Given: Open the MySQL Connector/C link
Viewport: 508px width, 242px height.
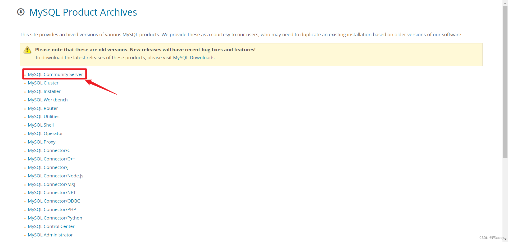Looking at the screenshot, I should 49,150.
